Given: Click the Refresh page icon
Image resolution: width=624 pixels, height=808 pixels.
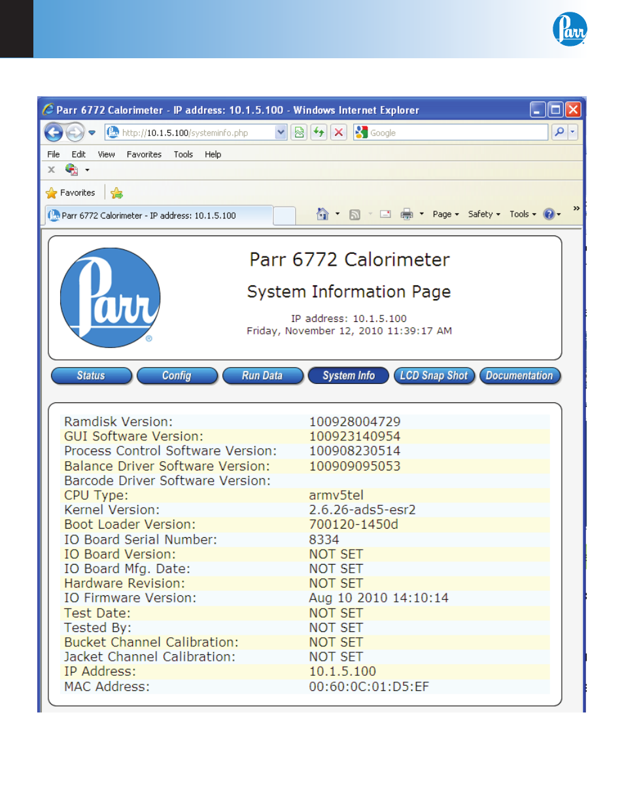Looking at the screenshot, I should coord(319,132).
